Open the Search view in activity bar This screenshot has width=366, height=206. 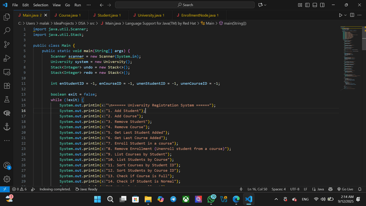point(7,31)
